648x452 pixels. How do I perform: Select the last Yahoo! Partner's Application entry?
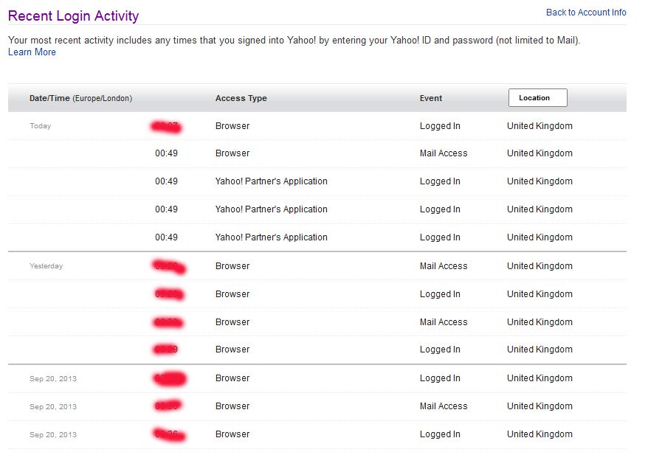pyautogui.click(x=271, y=237)
